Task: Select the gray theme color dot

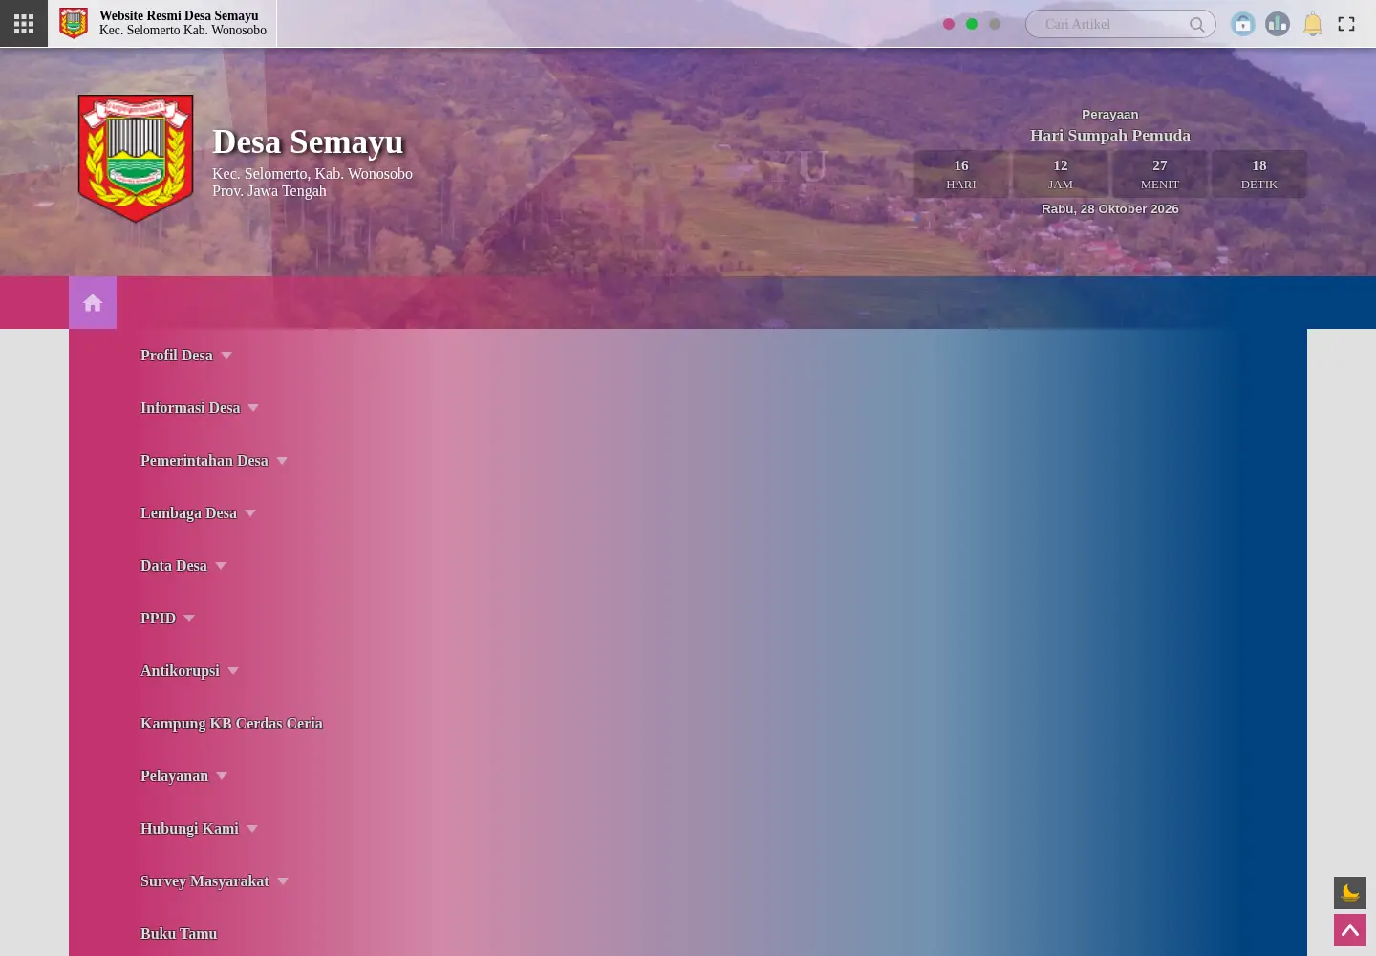Action: pos(995,24)
